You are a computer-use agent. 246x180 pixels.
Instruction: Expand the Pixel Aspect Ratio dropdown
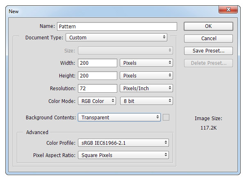coord(123,155)
